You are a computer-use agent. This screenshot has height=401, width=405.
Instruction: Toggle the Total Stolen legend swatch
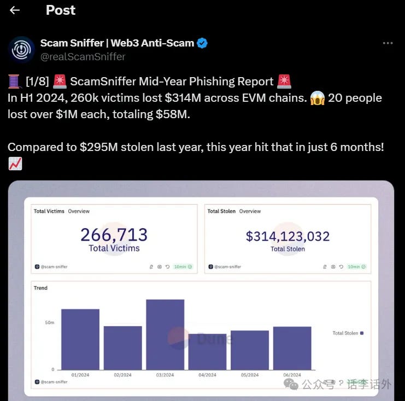(x=362, y=333)
